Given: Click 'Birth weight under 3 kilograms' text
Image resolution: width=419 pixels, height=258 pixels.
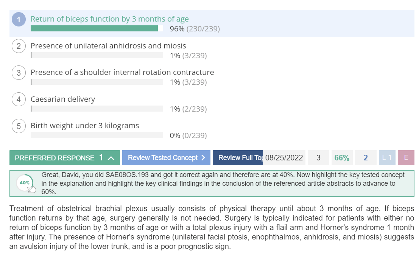Looking at the screenshot, I should click(85, 126).
